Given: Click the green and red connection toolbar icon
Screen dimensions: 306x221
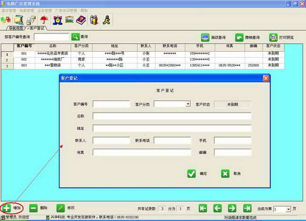Looking at the screenshot, I should click(x=6, y=20).
